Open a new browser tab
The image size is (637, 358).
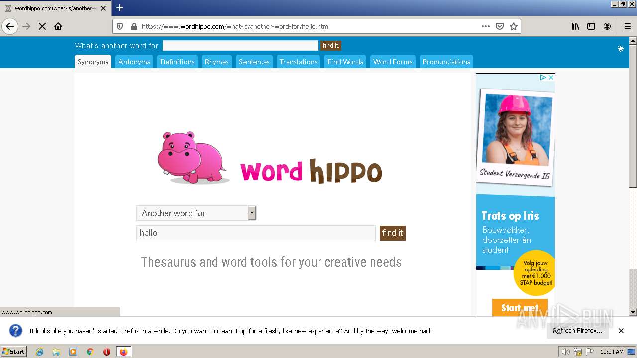click(120, 8)
